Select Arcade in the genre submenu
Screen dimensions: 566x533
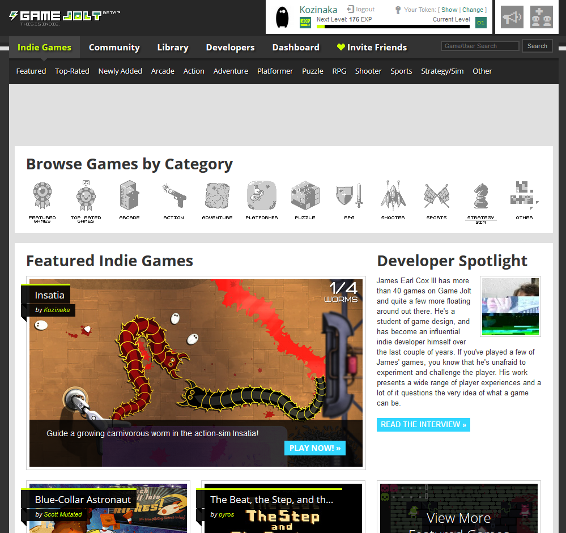[x=163, y=71]
